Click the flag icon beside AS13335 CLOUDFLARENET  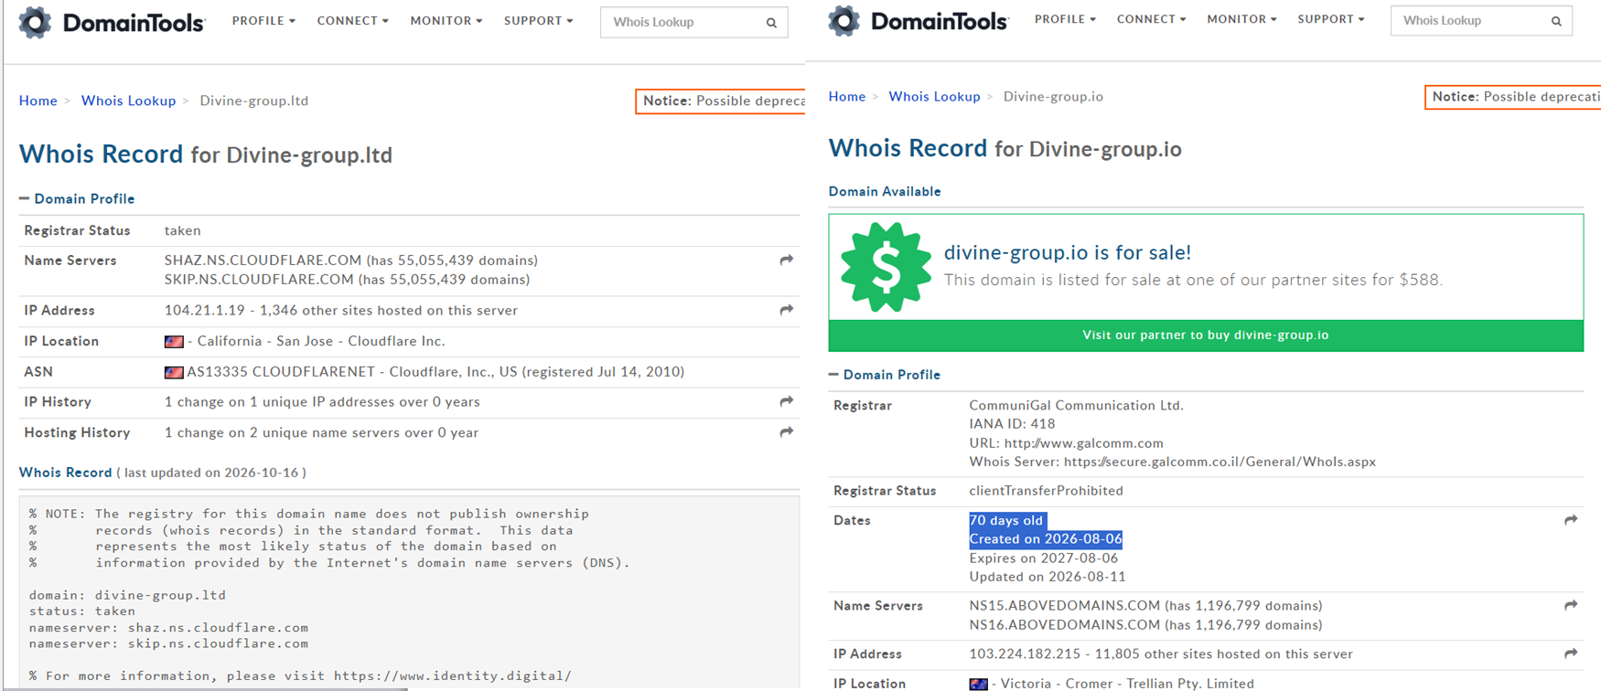174,372
